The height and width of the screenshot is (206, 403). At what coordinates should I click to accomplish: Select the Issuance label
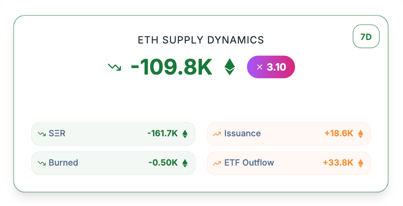point(242,134)
